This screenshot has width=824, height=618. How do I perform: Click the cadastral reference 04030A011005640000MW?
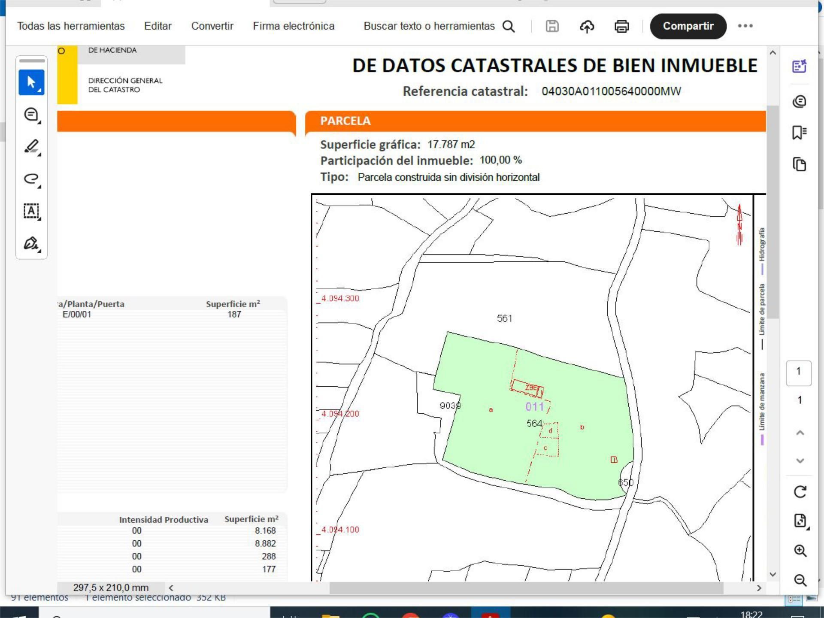coord(611,91)
